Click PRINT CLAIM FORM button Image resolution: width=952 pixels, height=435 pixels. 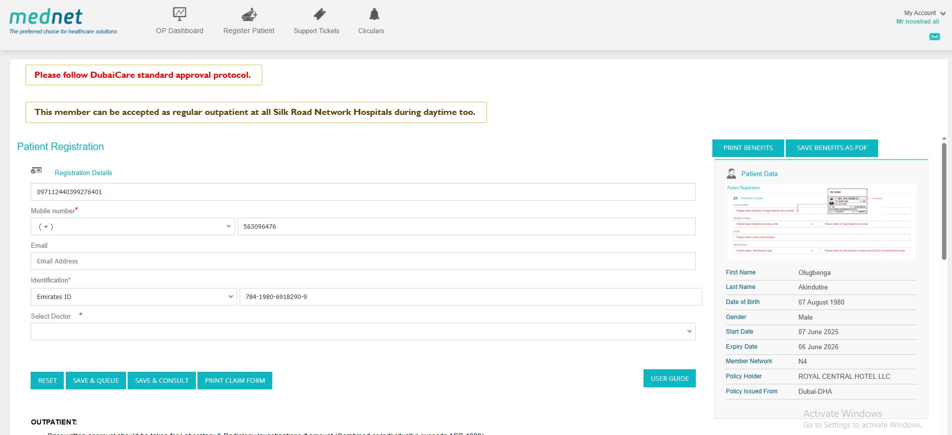pyautogui.click(x=235, y=380)
